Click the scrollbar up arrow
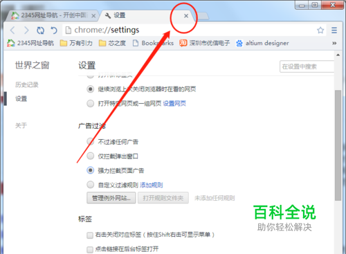346x254 pixels. point(338,55)
